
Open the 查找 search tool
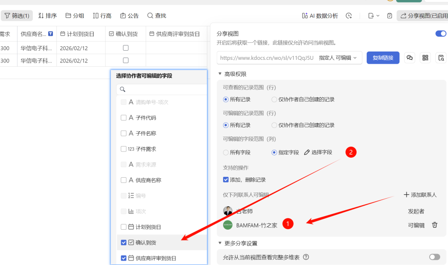(157, 16)
